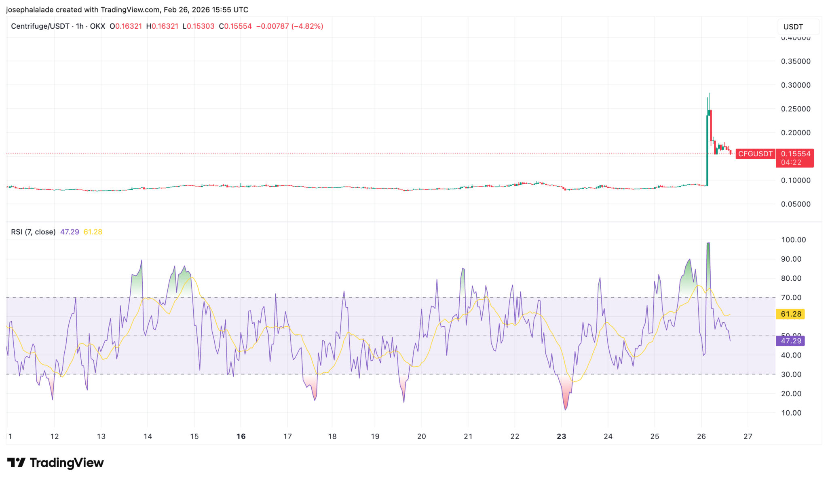Screen dimensions: 828x481
Task: Click the 70.00 RSI scale level
Action: [x=791, y=298]
